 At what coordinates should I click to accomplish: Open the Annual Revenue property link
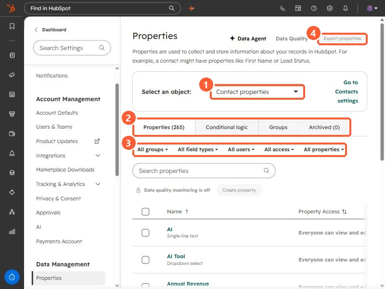(x=188, y=284)
